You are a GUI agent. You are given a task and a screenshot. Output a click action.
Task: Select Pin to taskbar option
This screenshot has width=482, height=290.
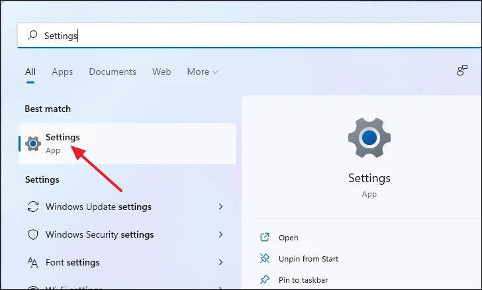(x=303, y=280)
